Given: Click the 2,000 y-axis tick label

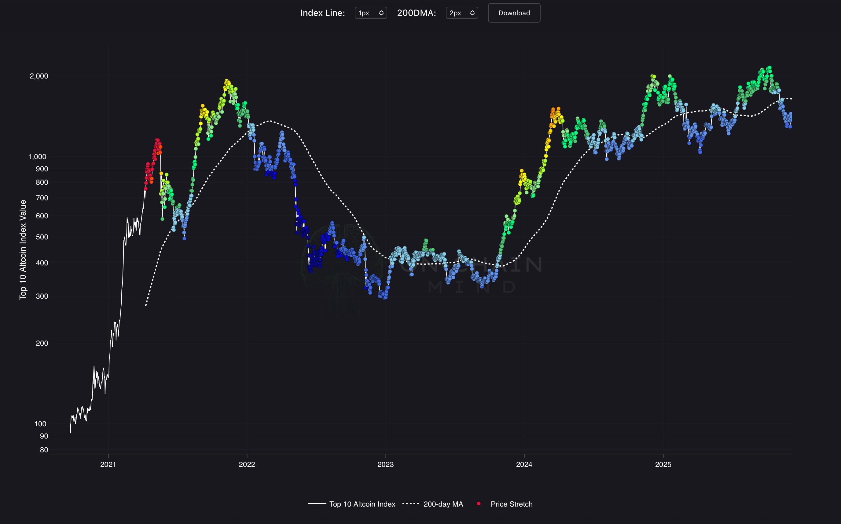Looking at the screenshot, I should [x=39, y=76].
